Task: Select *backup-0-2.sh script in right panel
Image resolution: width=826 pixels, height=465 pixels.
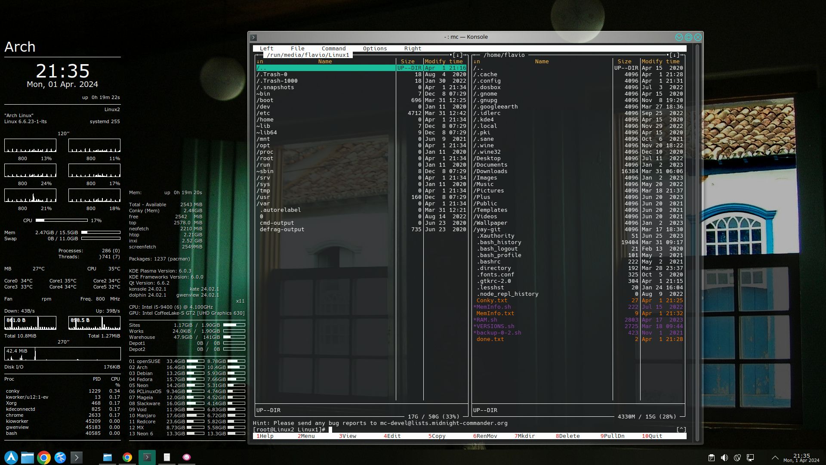Action: tap(578, 333)
